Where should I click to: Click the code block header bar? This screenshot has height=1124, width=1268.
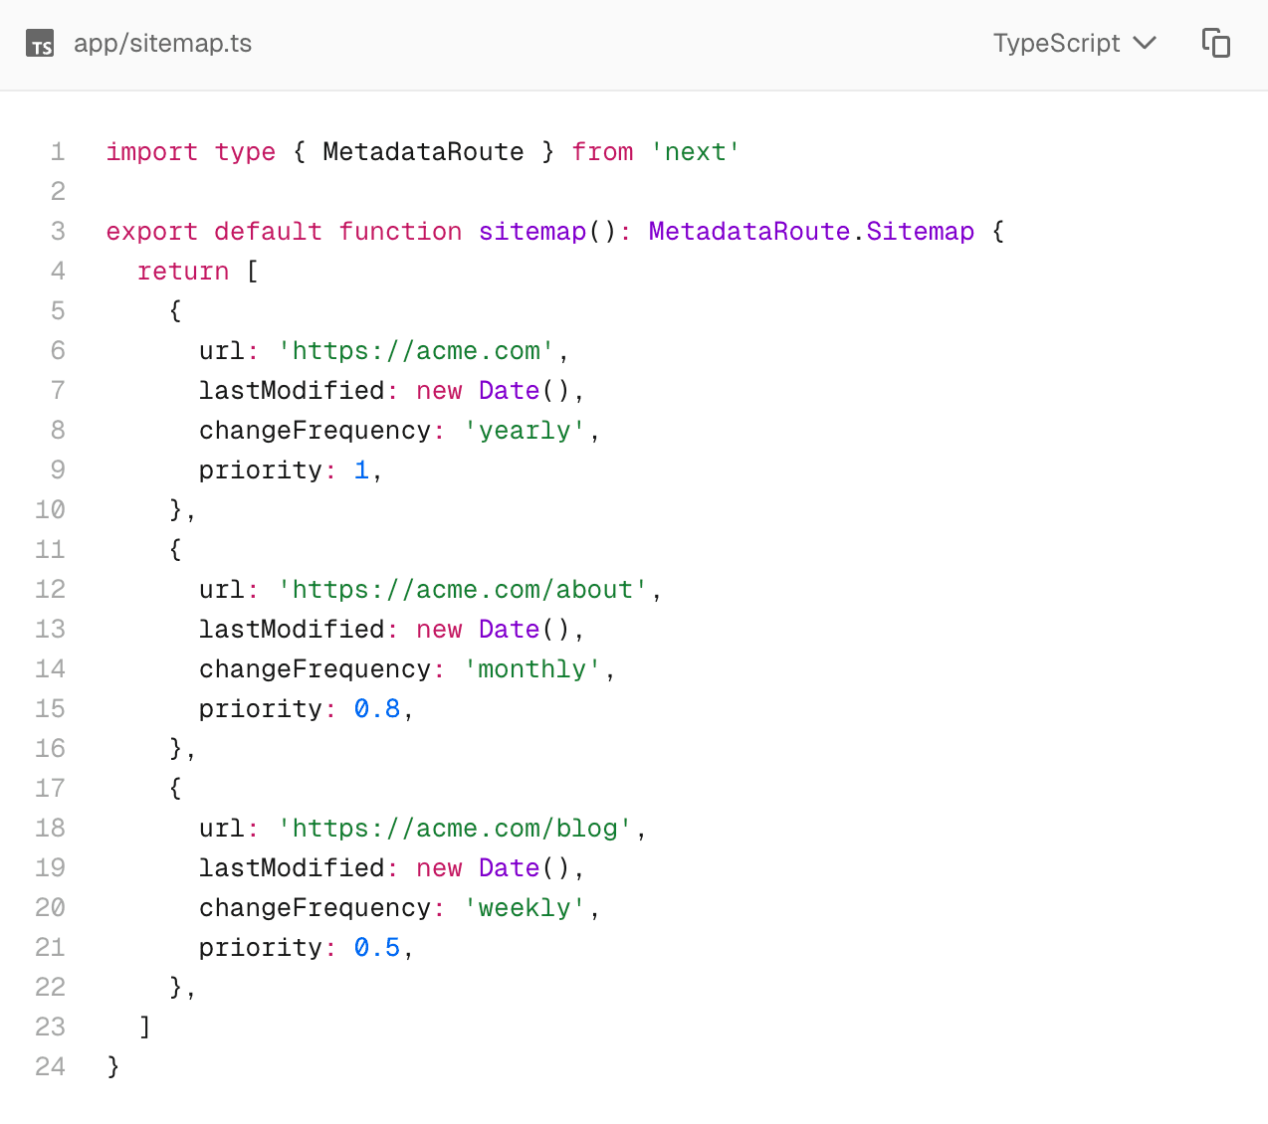tap(634, 44)
